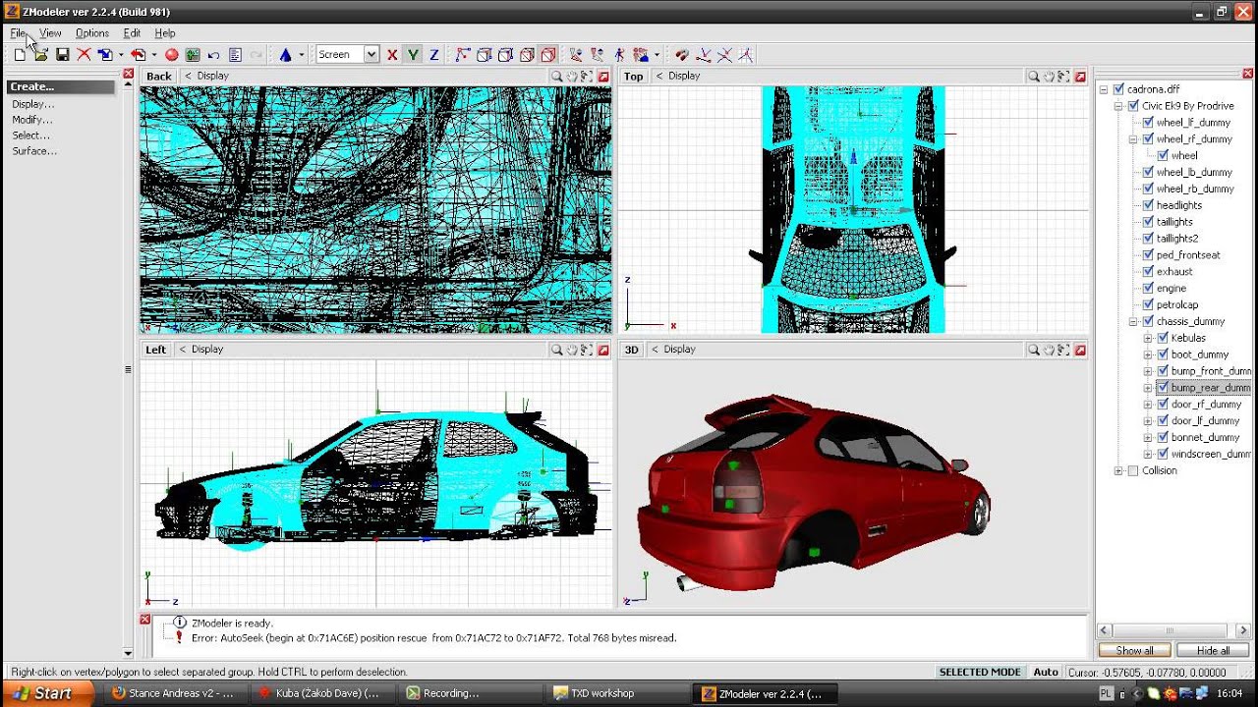Enable the Collision checkbox
The height and width of the screenshot is (707, 1258).
coord(1133,471)
